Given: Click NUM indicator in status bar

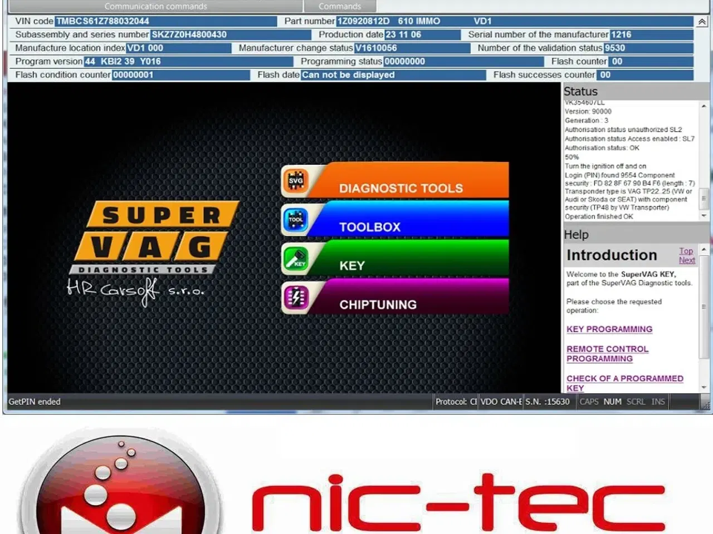Looking at the screenshot, I should pyautogui.click(x=612, y=402).
